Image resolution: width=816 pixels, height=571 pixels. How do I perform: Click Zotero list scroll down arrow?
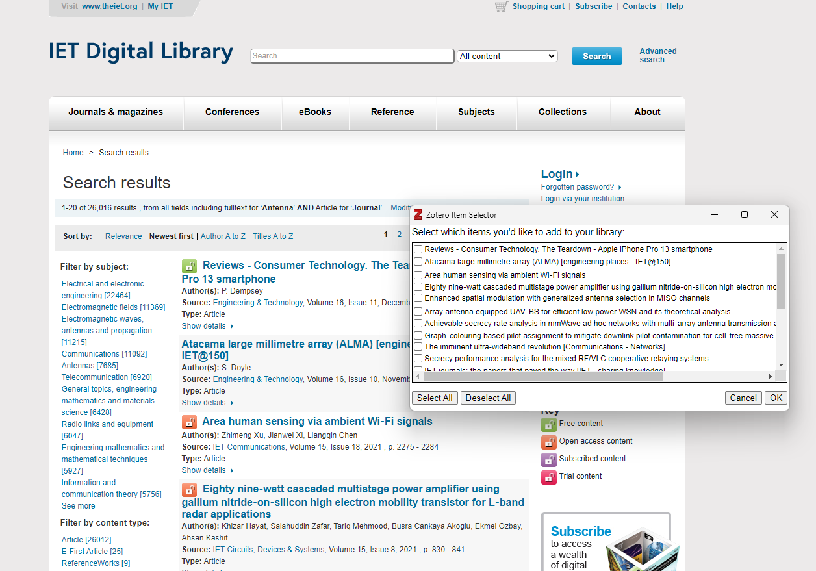(x=781, y=365)
